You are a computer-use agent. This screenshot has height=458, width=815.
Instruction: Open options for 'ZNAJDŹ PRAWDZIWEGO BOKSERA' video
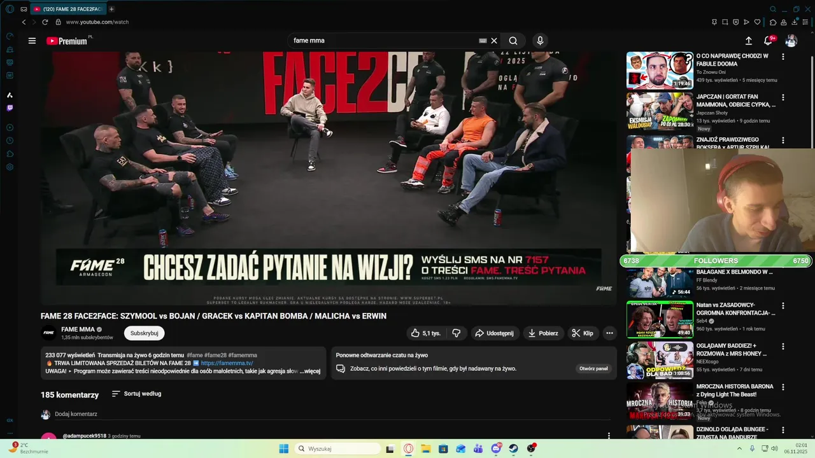783,139
